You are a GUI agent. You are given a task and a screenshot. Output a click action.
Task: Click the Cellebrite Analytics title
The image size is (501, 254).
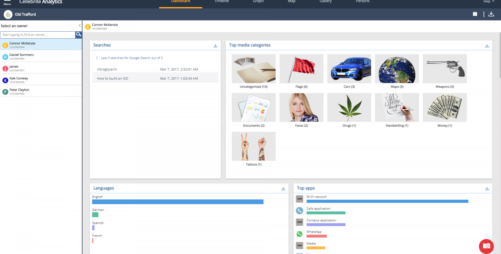click(x=41, y=2)
